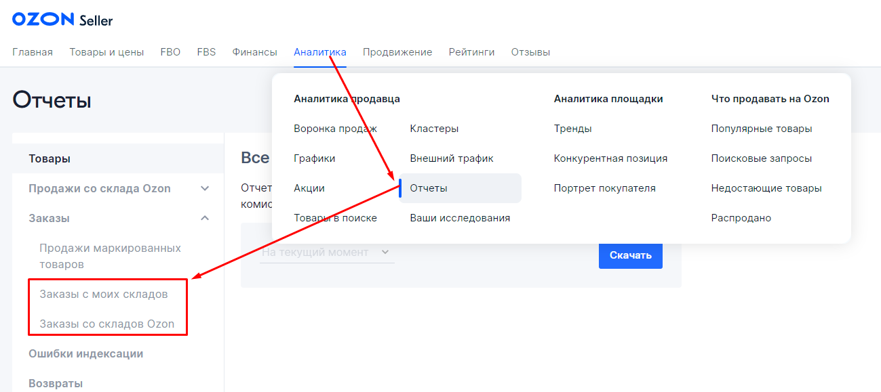Select Заказы с моих складов report
881x392 pixels.
(103, 294)
